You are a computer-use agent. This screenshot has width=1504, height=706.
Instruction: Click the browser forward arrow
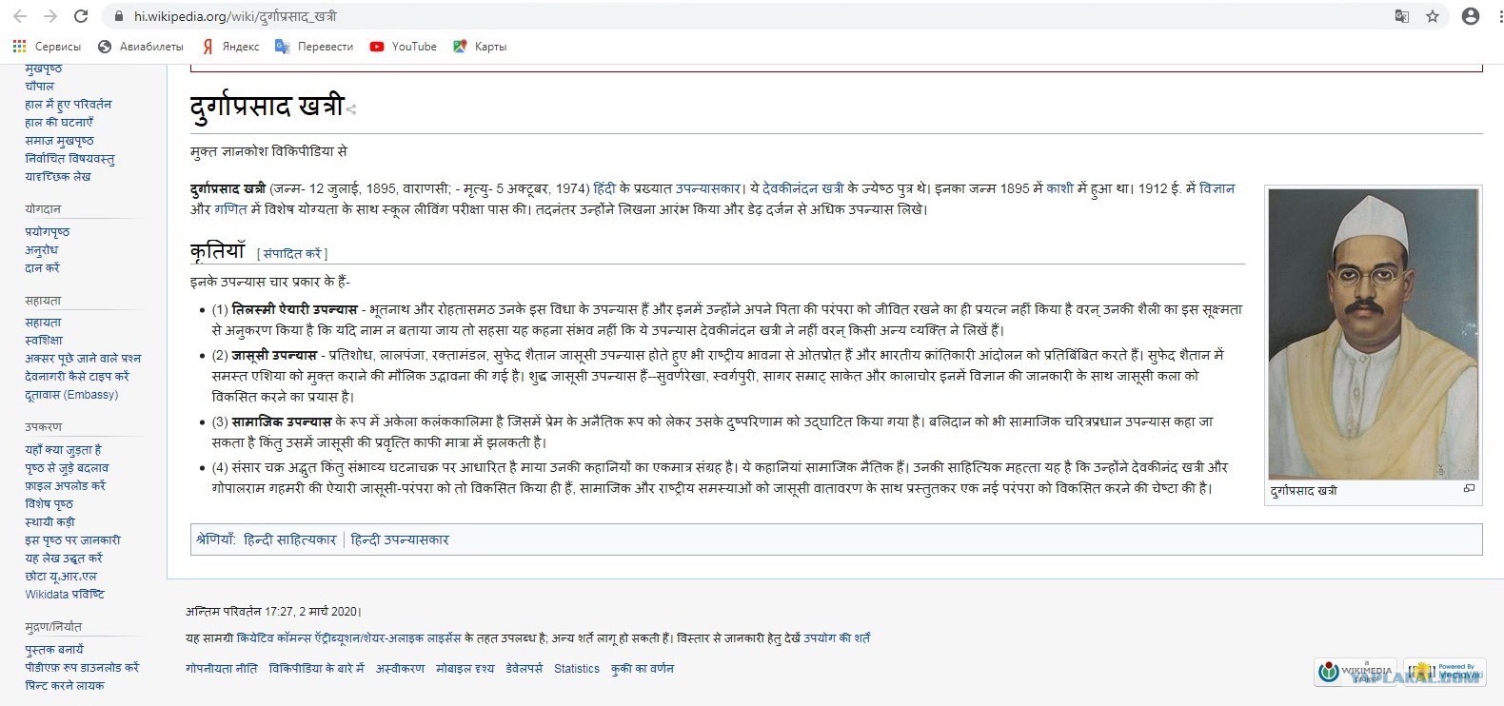50,16
